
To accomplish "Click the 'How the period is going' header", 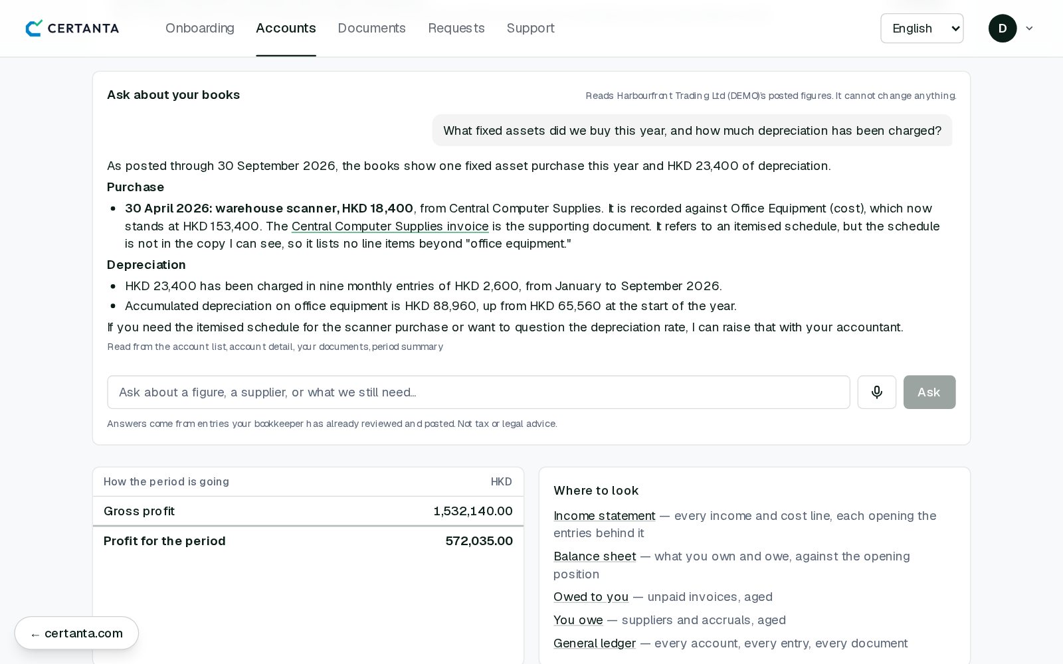I will pos(166,481).
